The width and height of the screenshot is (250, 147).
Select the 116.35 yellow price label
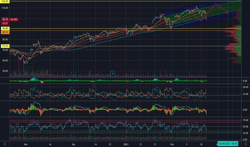coord(5,1)
